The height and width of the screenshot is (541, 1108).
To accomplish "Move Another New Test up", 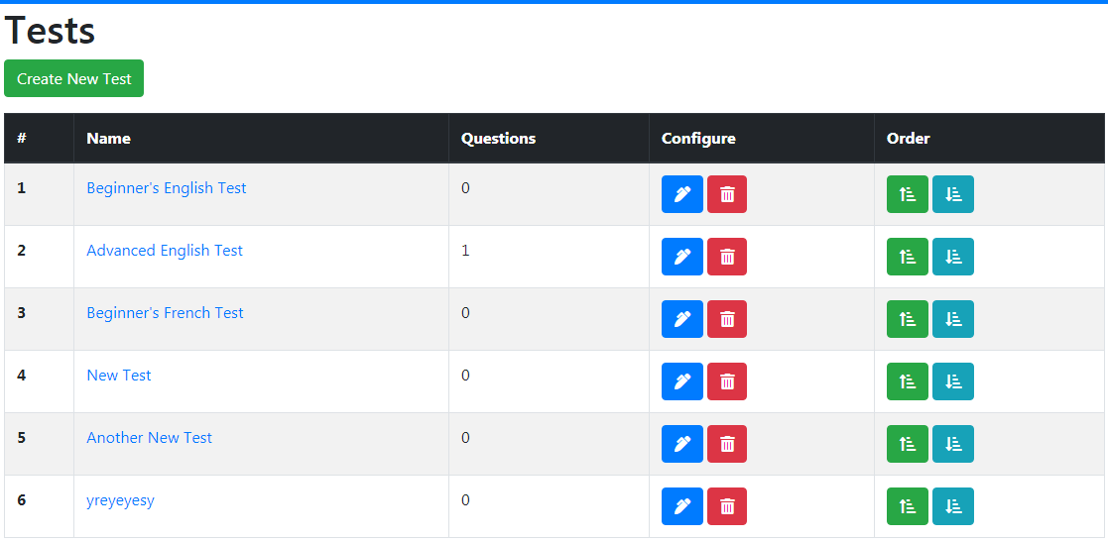I will coord(908,444).
